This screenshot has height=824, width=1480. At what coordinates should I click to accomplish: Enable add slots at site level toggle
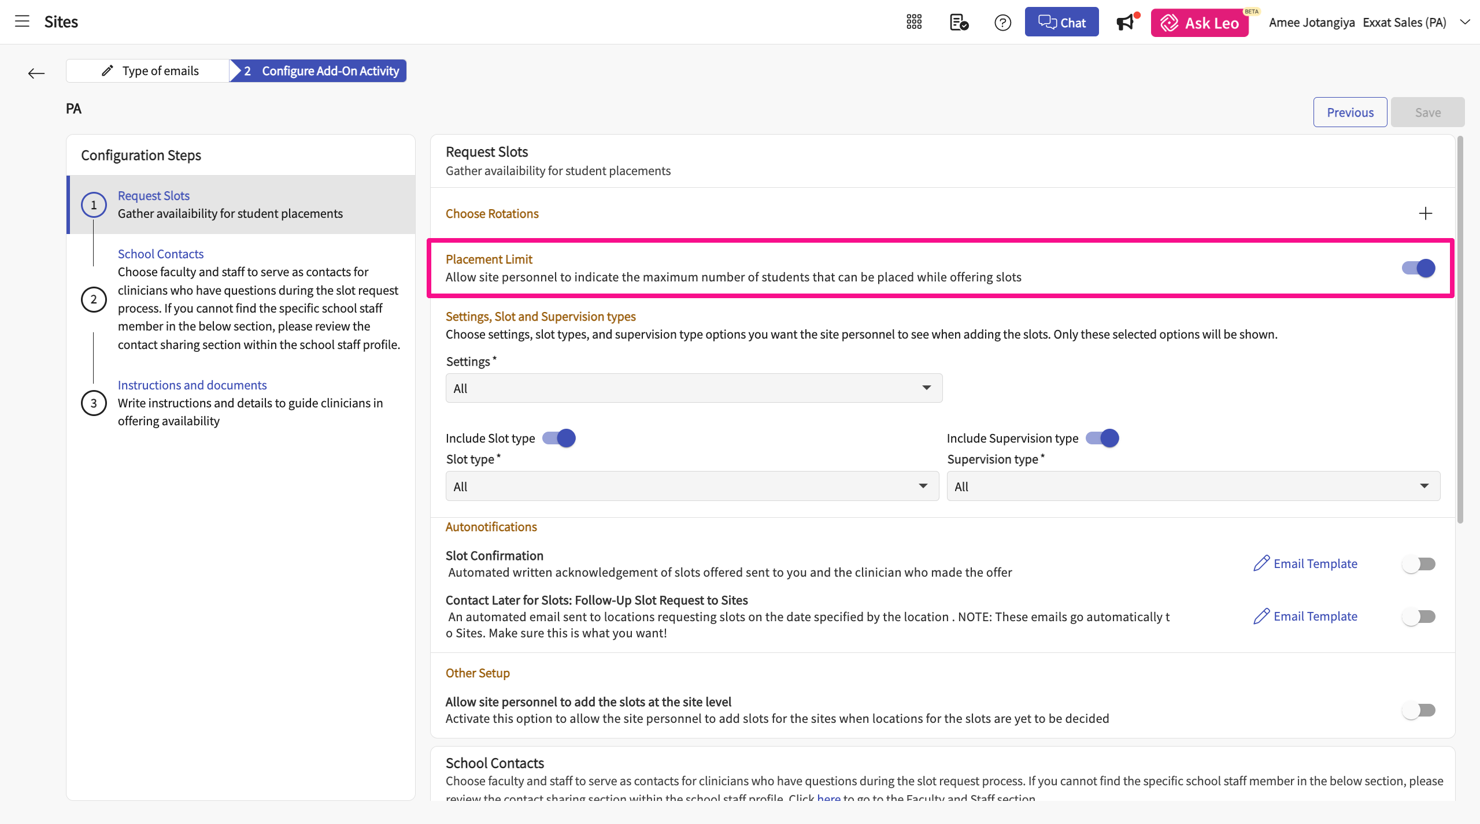1419,710
